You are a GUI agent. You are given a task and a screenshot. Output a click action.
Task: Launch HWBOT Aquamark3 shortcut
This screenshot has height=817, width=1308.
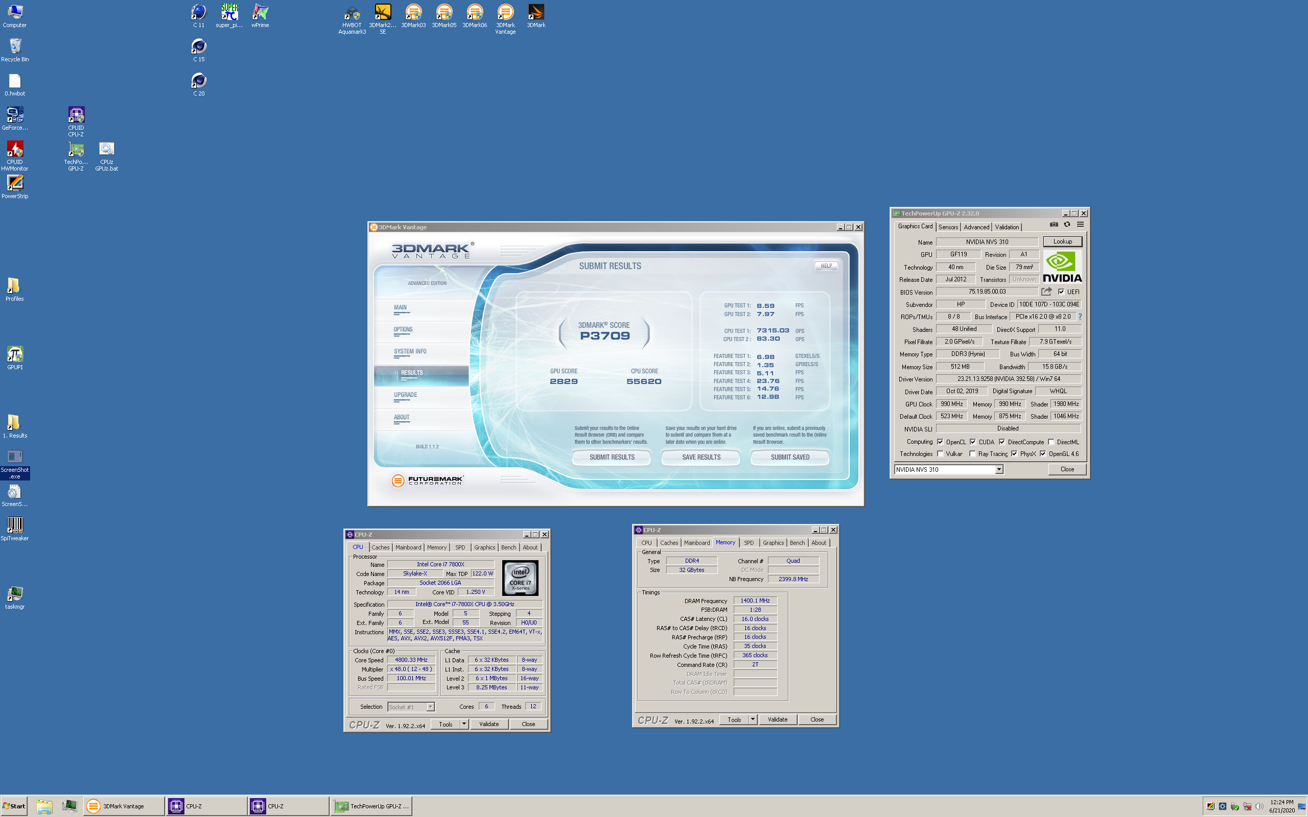[x=352, y=19]
